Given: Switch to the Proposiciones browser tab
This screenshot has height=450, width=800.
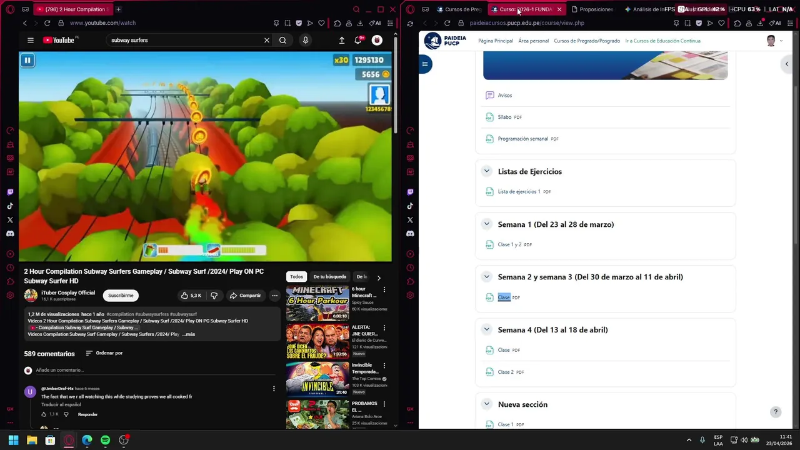Looking at the screenshot, I should point(592,9).
